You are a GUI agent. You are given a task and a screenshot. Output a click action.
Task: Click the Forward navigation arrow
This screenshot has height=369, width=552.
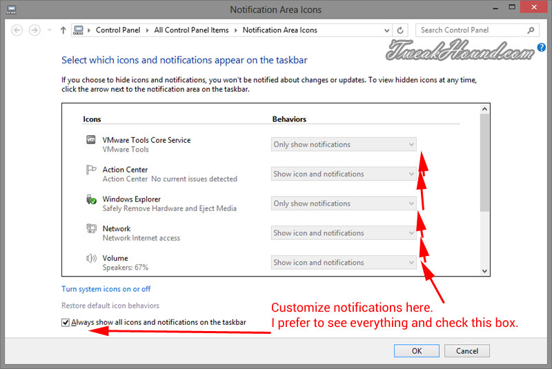click(x=34, y=30)
